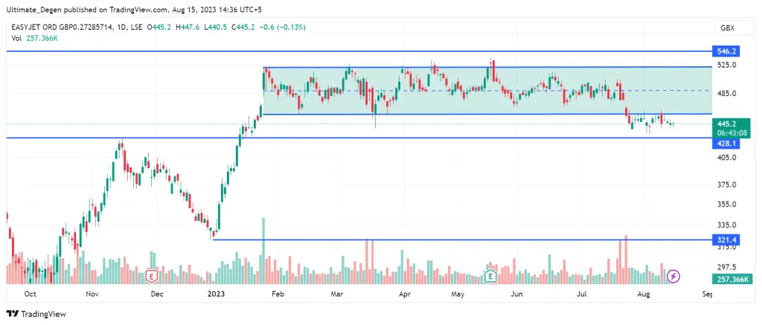Click the Nov date label

click(92, 294)
